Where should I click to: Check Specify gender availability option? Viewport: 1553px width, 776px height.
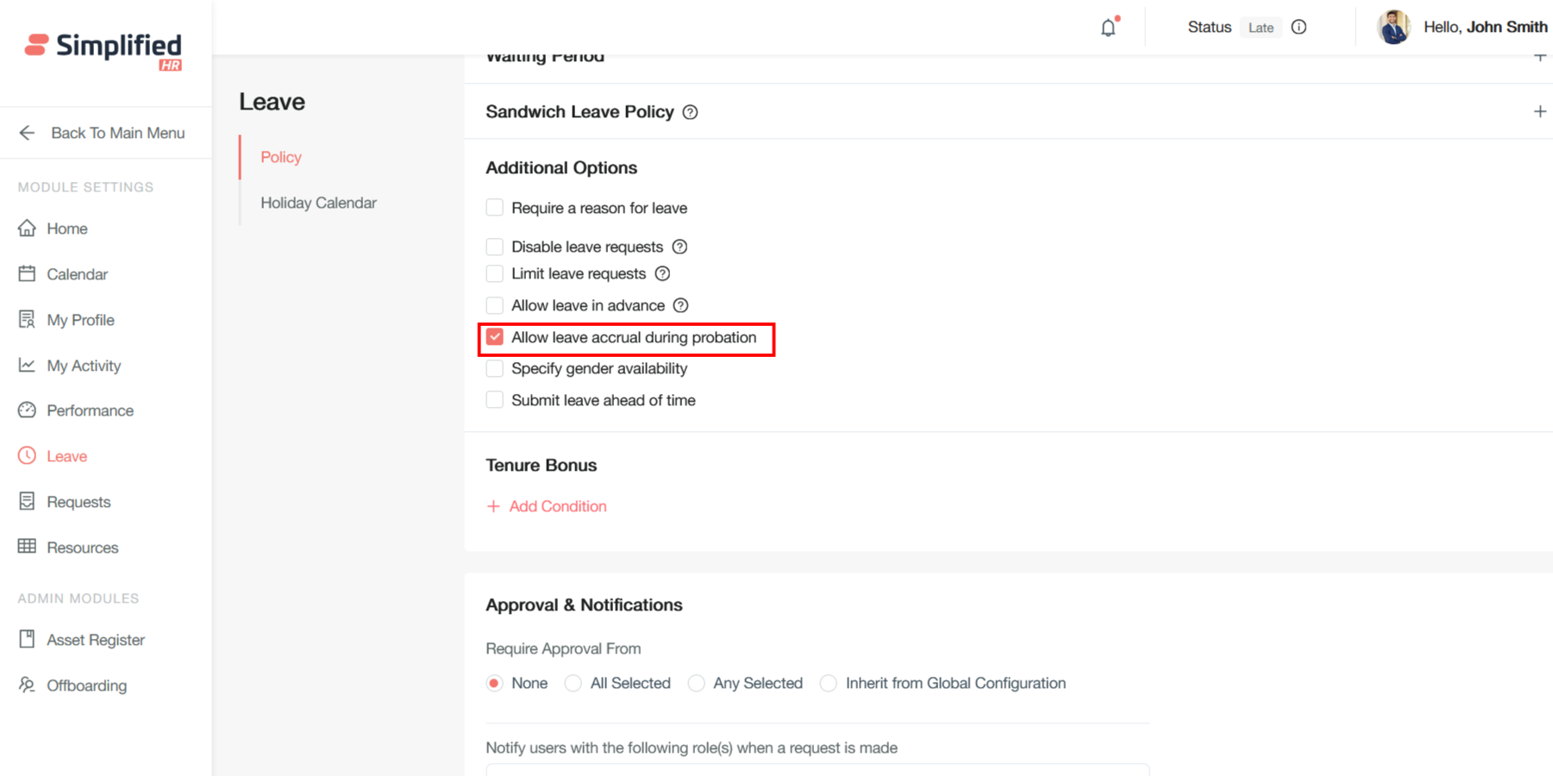495,369
